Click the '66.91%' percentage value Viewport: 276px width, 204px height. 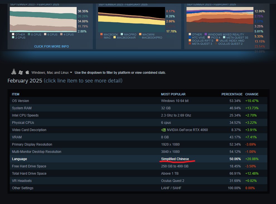point(235,174)
